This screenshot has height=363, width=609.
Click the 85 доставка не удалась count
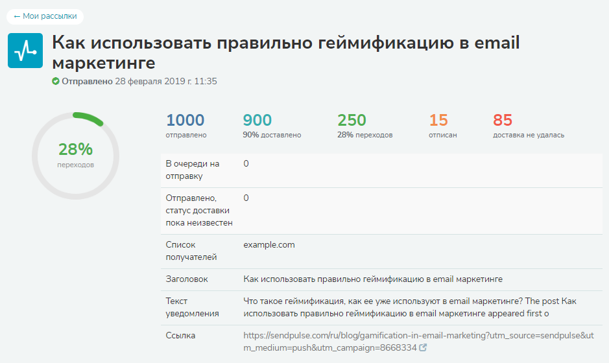[503, 120]
